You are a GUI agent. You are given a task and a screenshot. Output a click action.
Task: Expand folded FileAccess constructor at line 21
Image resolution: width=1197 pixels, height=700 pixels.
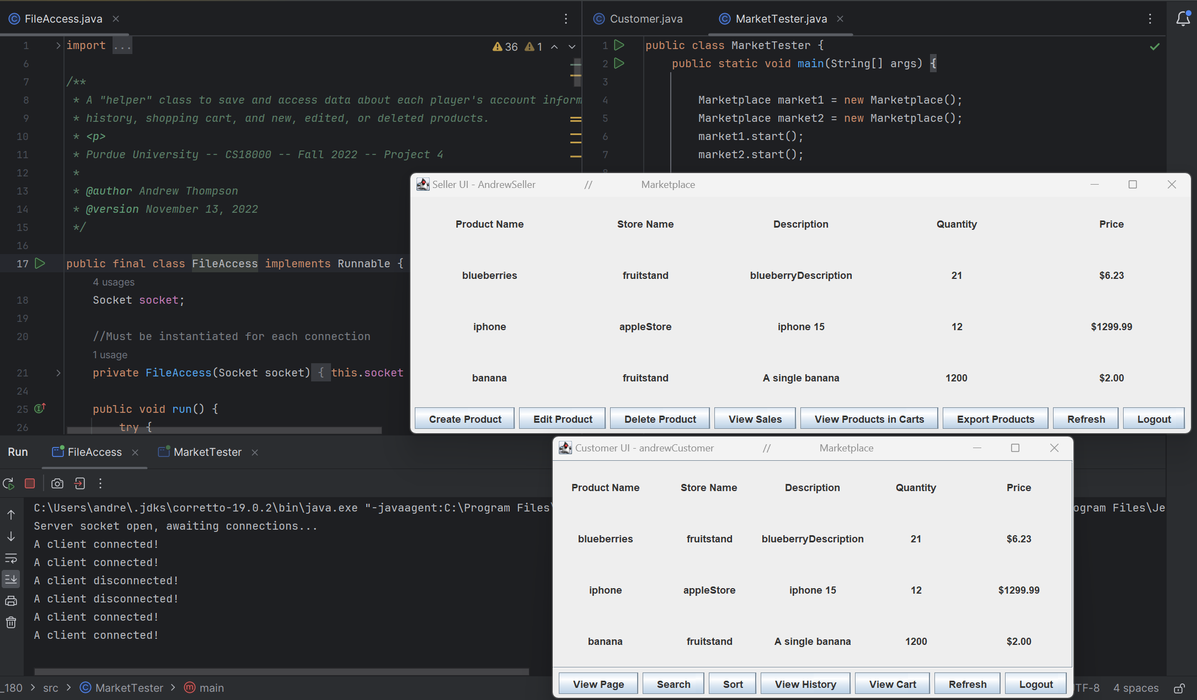[58, 373]
